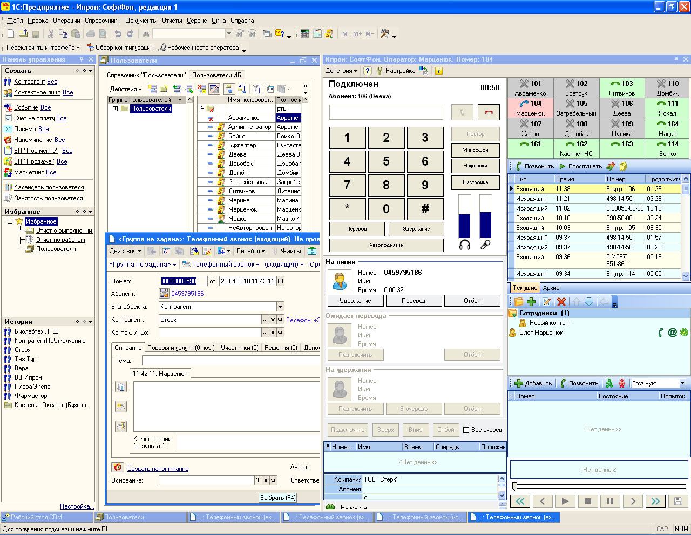Switch to Товары и услуги tab

pos(181,348)
